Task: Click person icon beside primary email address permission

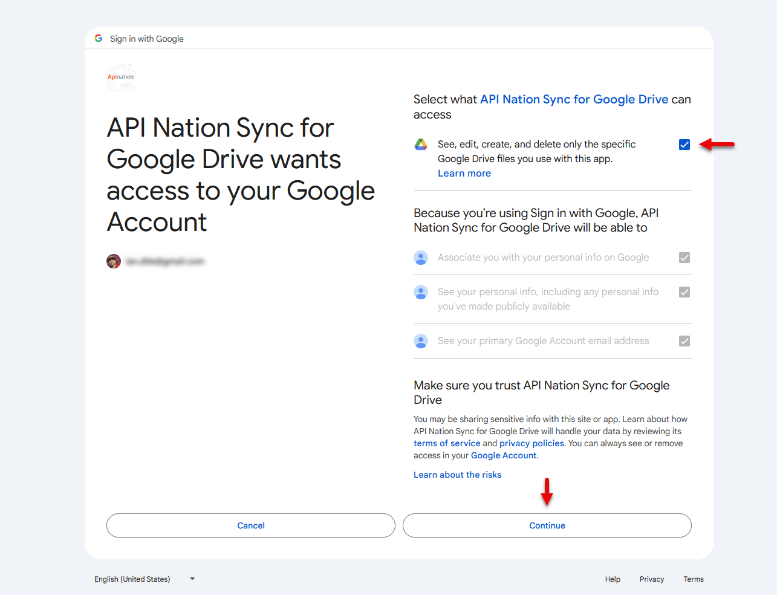Action: [421, 341]
